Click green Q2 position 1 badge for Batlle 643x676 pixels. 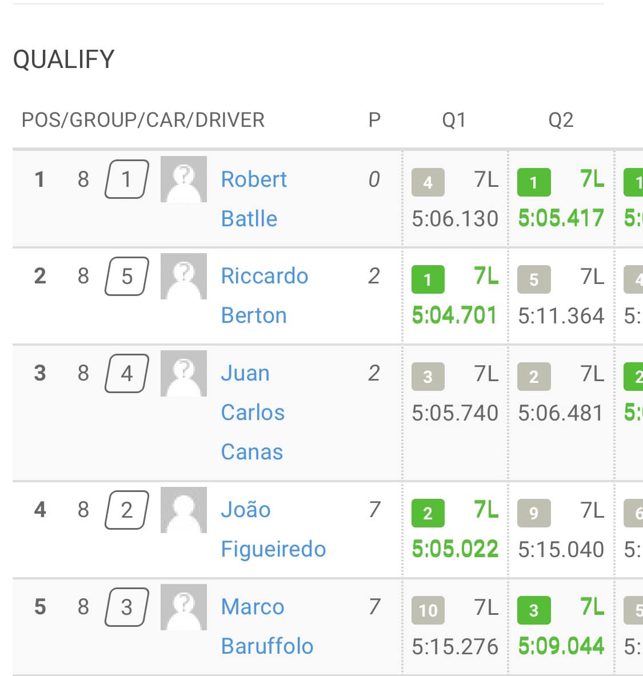click(x=534, y=182)
